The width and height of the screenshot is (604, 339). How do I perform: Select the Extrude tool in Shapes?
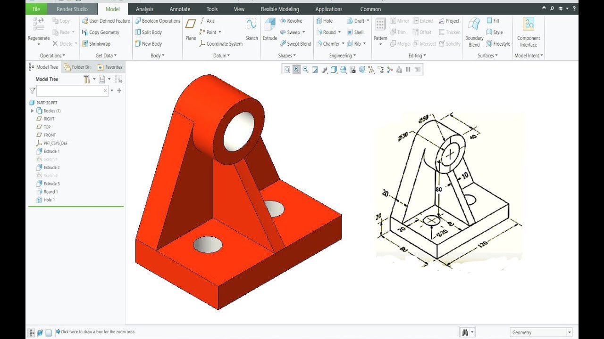270,30
